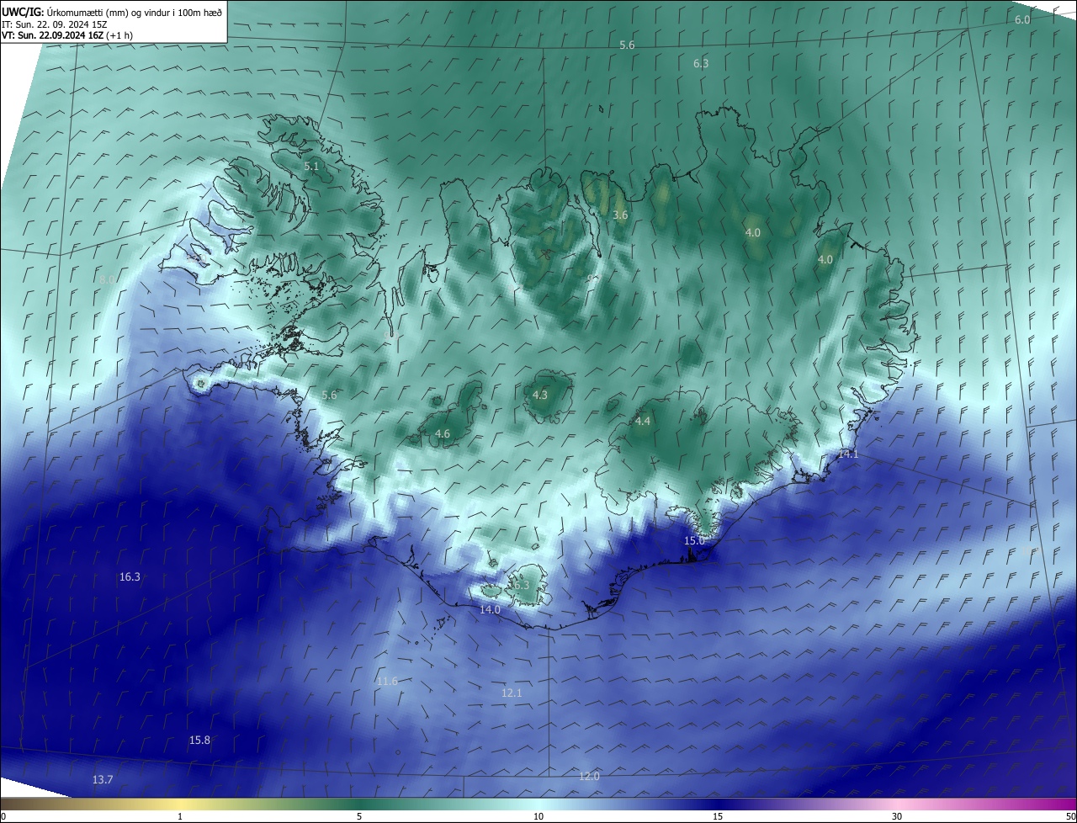Image resolution: width=1077 pixels, height=823 pixels.
Task: Click the 5.1 value label
Action: pyautogui.click(x=311, y=167)
